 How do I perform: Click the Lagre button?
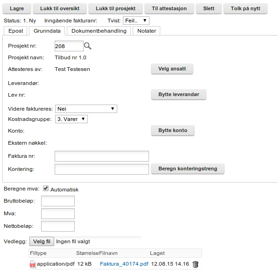[x=17, y=8]
